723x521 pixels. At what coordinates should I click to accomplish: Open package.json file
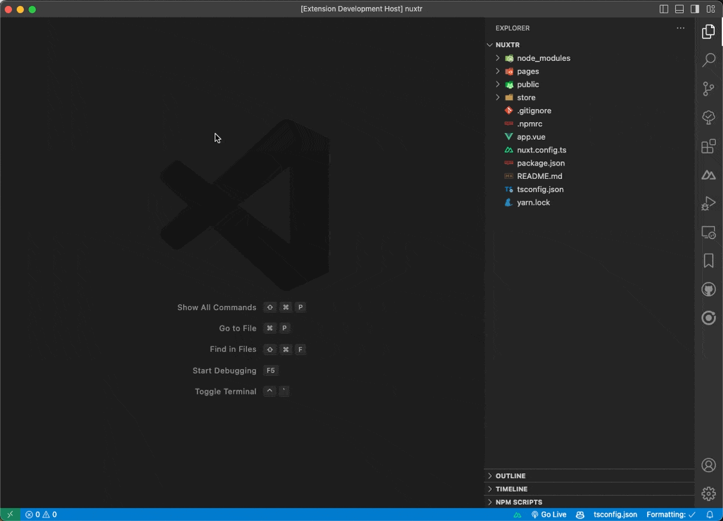pyautogui.click(x=590, y=163)
